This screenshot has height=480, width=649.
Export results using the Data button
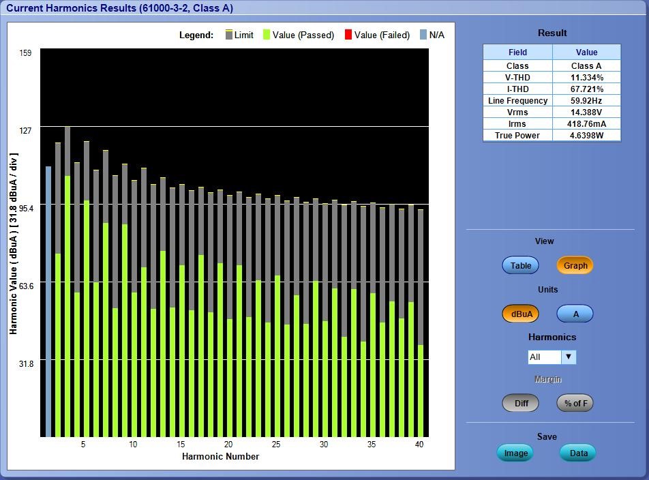pyautogui.click(x=577, y=453)
